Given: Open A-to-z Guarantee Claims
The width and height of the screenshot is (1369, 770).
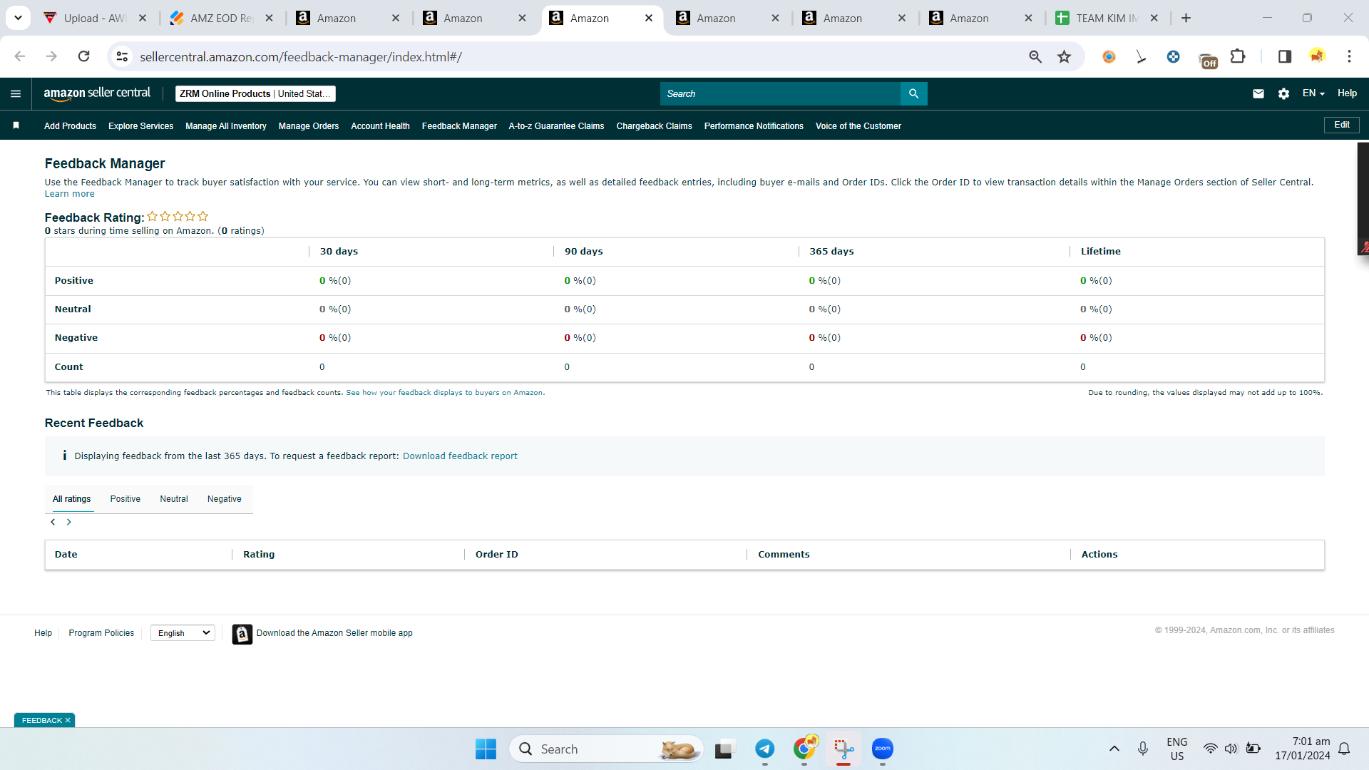Looking at the screenshot, I should 556,126.
